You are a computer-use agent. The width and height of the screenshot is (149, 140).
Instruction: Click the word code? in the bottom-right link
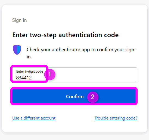pos(132,118)
